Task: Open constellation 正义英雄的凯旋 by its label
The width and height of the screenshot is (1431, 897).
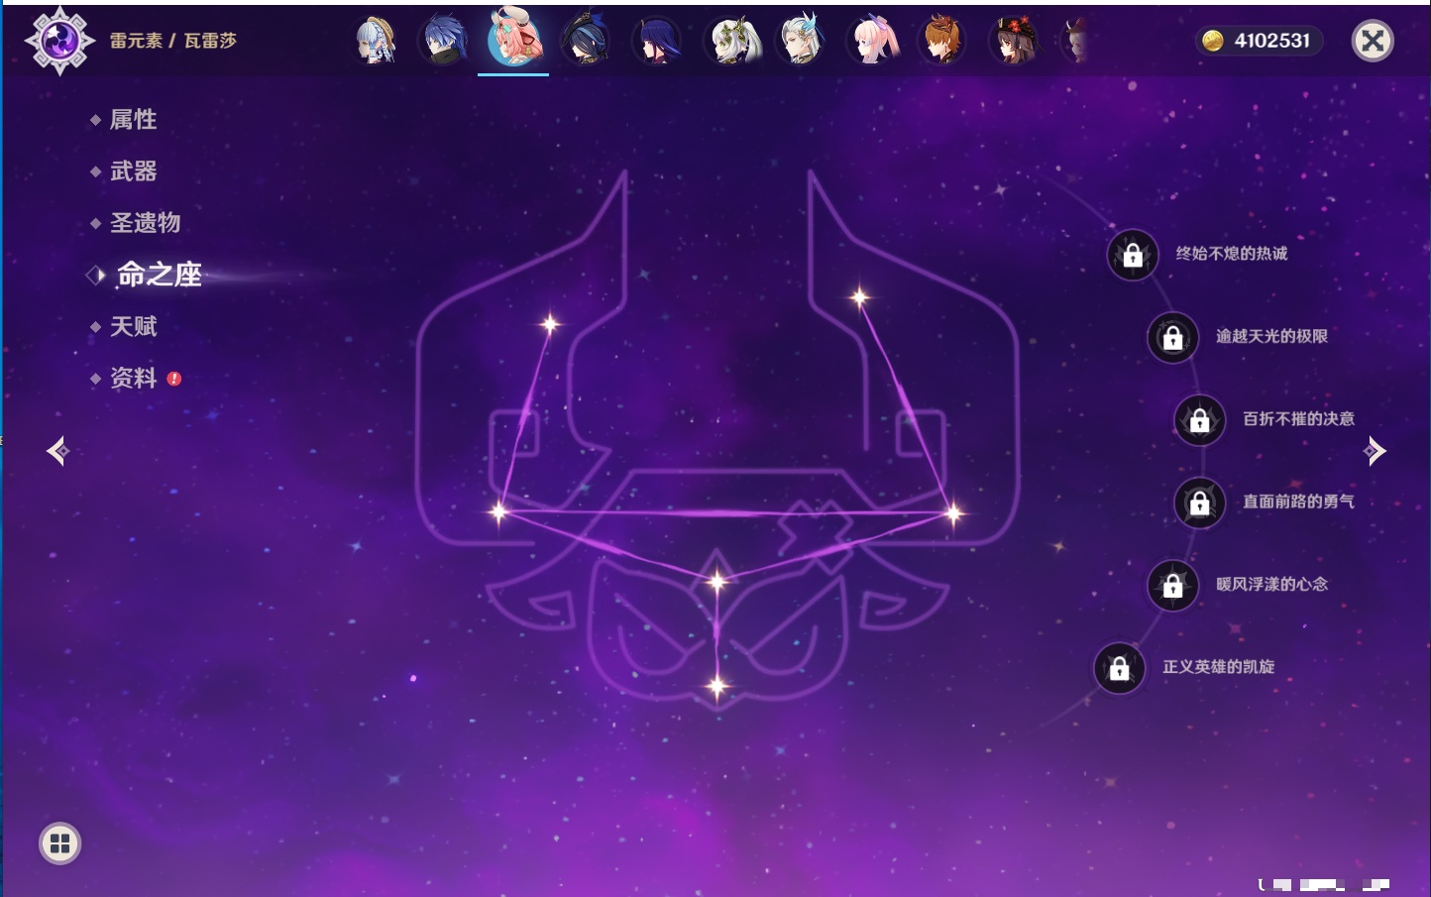Action: (1219, 667)
